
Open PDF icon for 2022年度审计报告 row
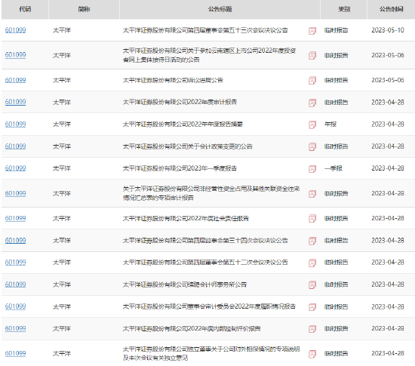tap(312, 103)
